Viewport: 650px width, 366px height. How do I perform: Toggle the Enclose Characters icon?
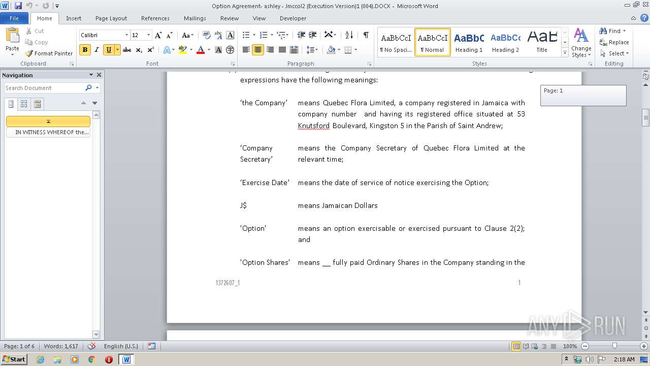[x=230, y=50]
